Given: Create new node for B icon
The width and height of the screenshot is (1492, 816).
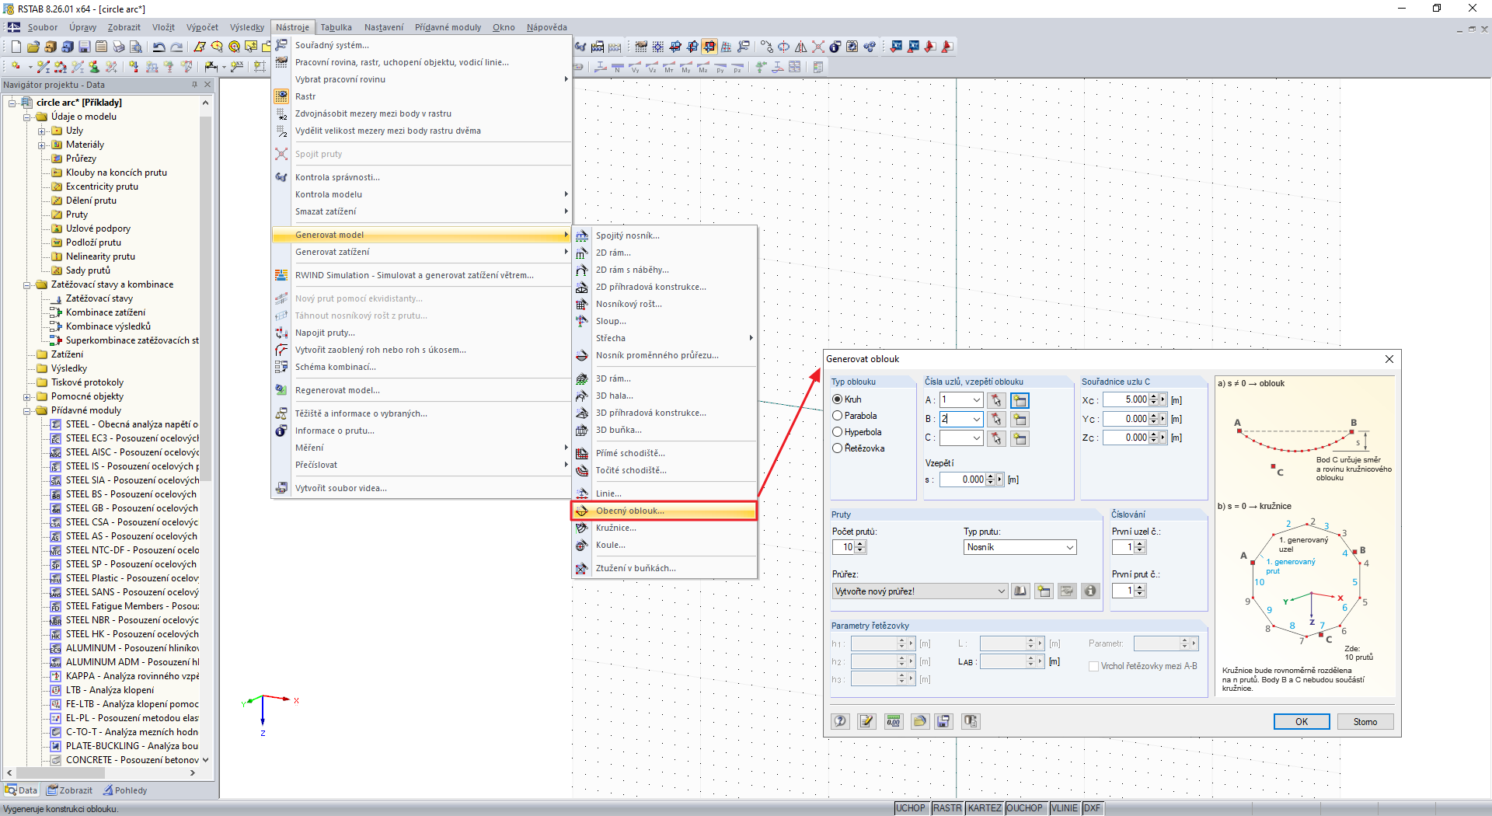Looking at the screenshot, I should 1020,420.
